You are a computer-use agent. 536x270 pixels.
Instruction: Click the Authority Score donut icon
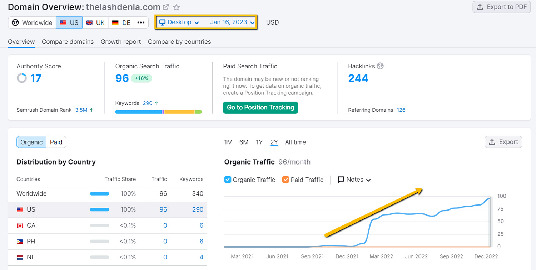pos(22,78)
